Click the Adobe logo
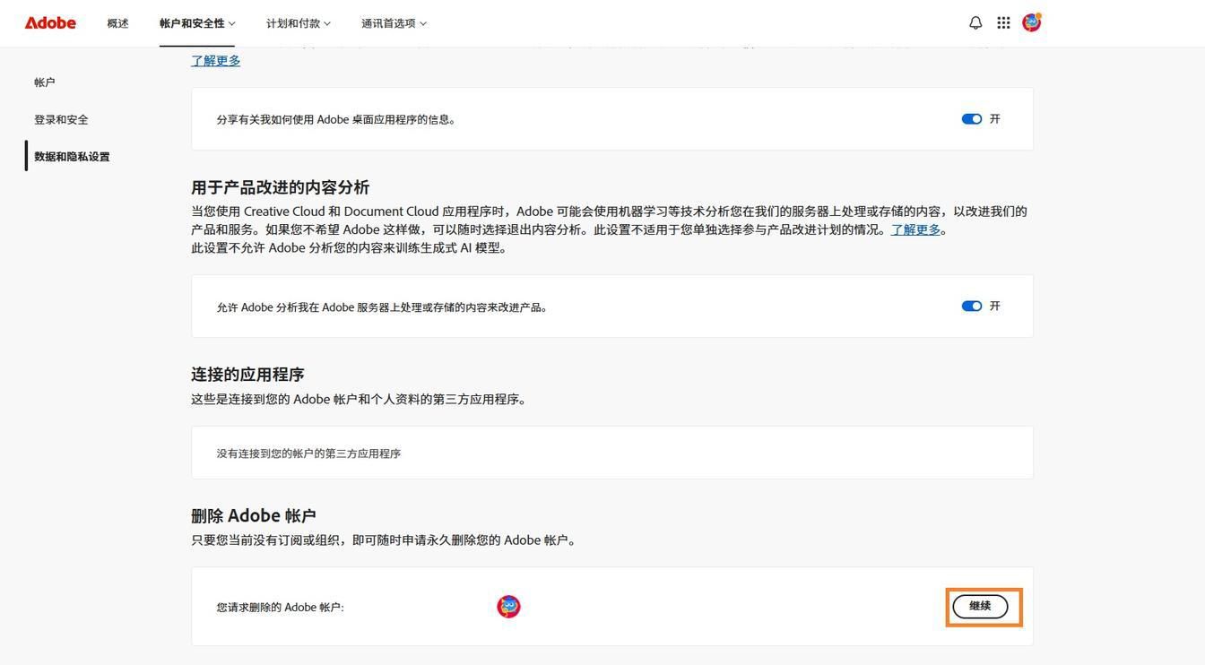This screenshot has height=665, width=1205. [x=50, y=23]
